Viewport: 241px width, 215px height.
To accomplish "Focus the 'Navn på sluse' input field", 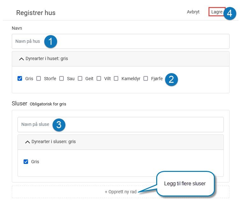I will 120,125.
